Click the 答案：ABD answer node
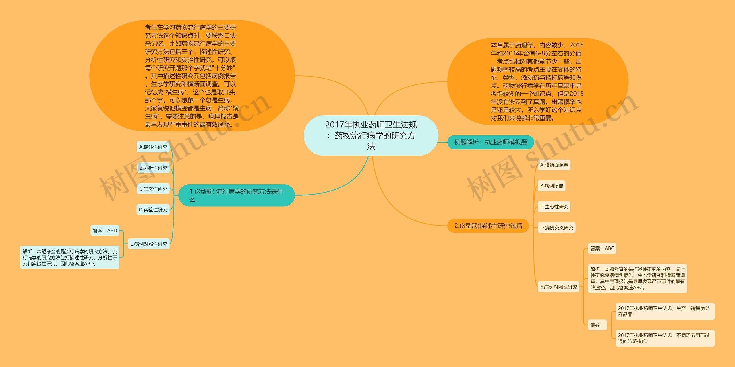The image size is (735, 367). [x=105, y=230]
